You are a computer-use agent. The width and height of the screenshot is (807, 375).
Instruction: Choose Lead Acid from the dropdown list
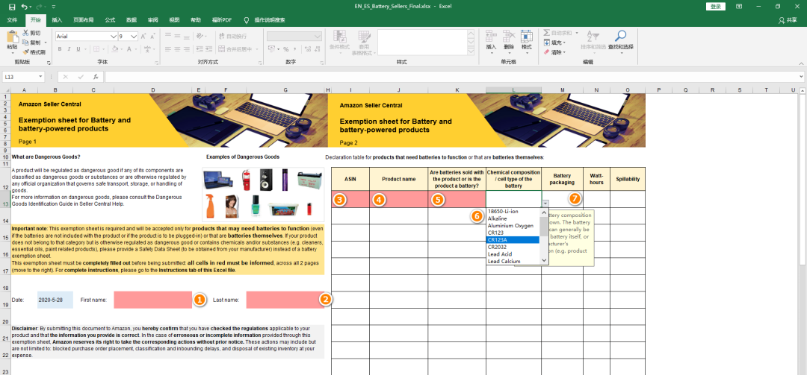pos(501,253)
